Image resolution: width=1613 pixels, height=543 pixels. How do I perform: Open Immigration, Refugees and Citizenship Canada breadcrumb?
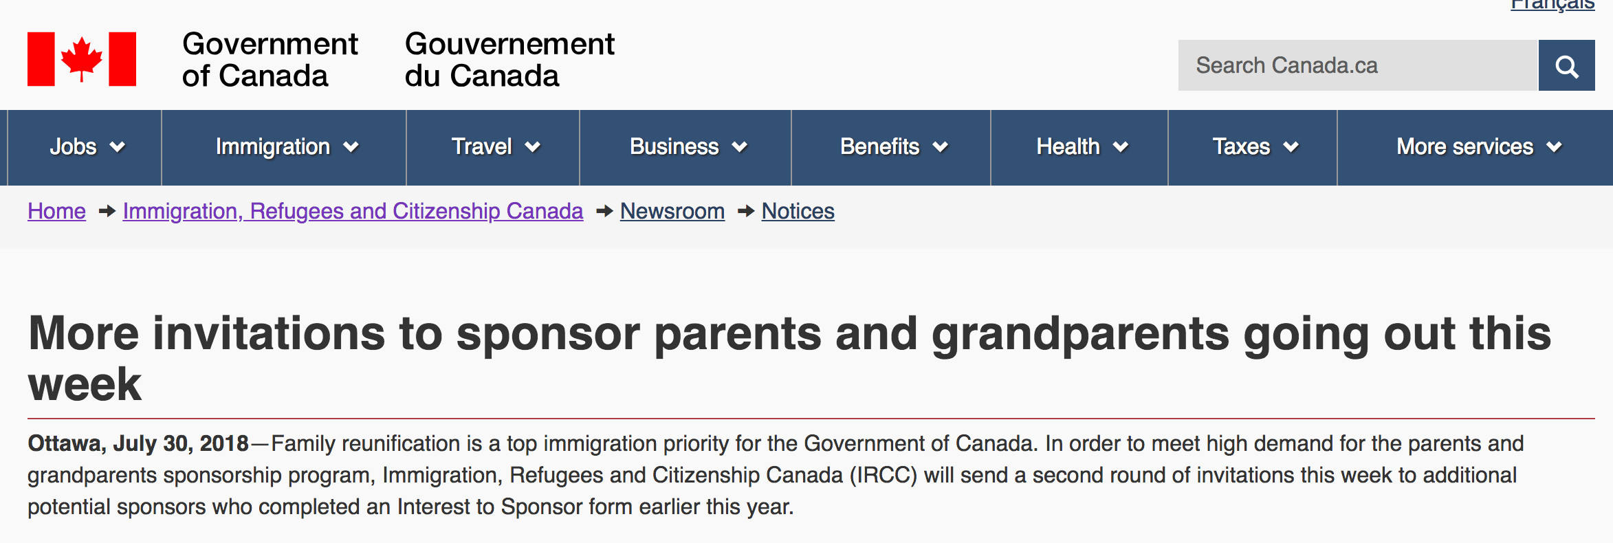click(x=353, y=211)
